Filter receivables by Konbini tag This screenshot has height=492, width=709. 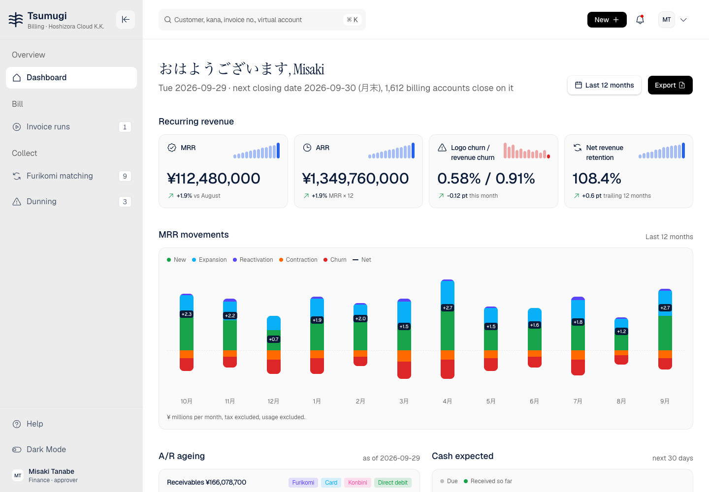pyautogui.click(x=357, y=483)
